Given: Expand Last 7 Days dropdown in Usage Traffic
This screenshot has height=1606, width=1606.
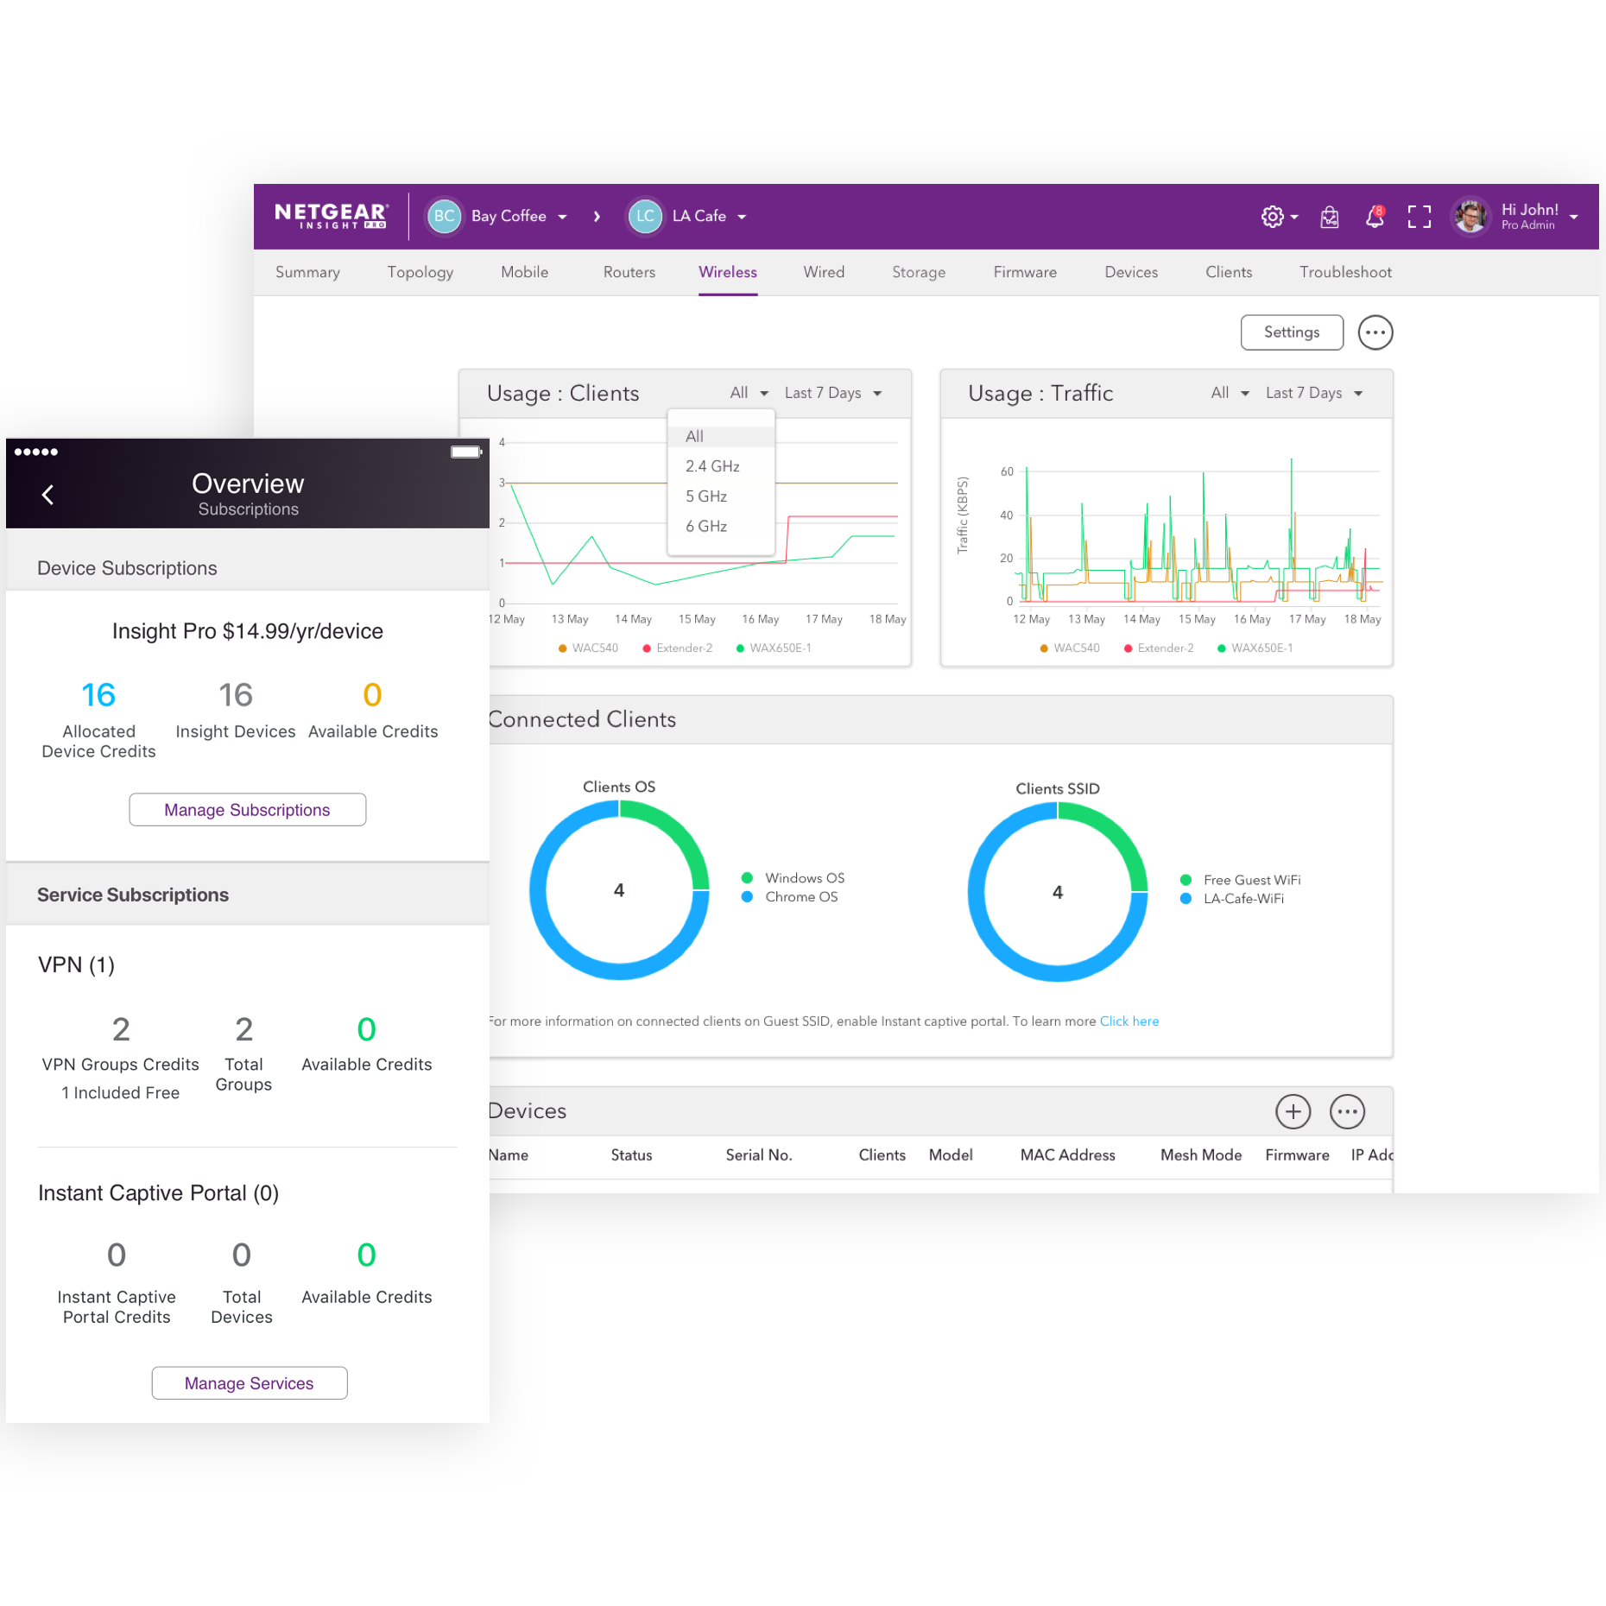Looking at the screenshot, I should pyautogui.click(x=1313, y=394).
